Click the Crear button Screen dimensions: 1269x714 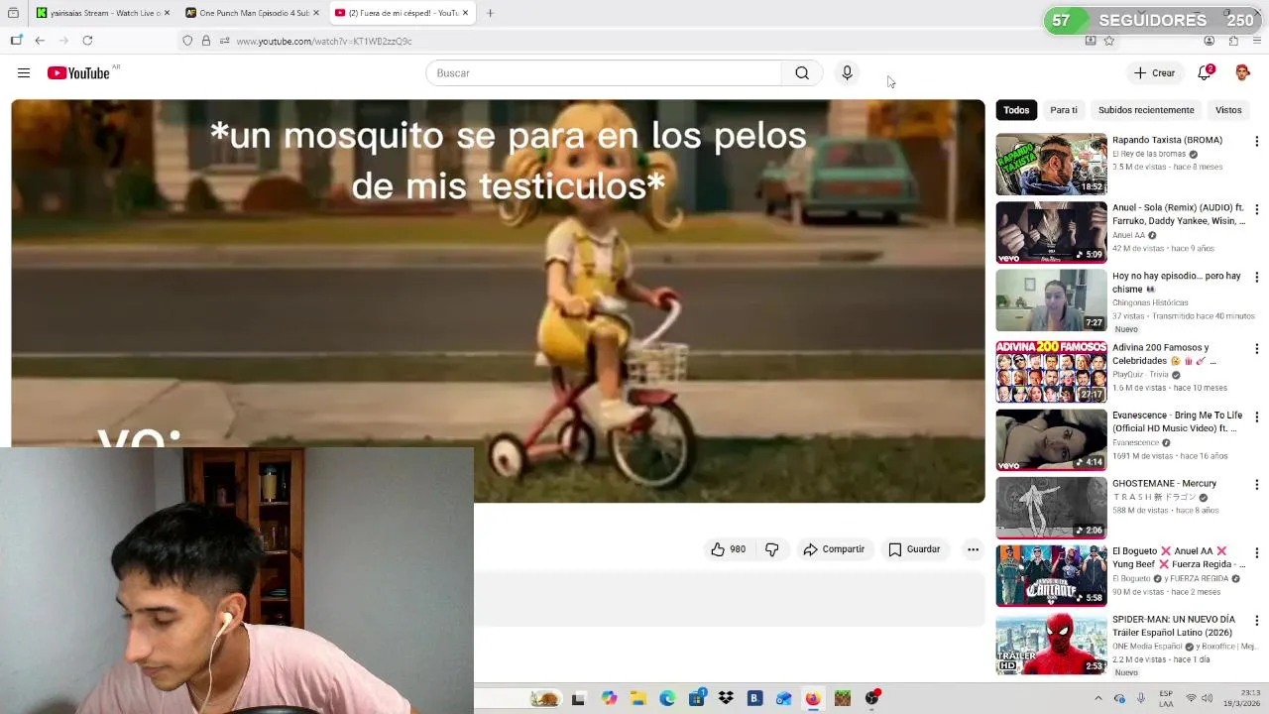click(1155, 72)
